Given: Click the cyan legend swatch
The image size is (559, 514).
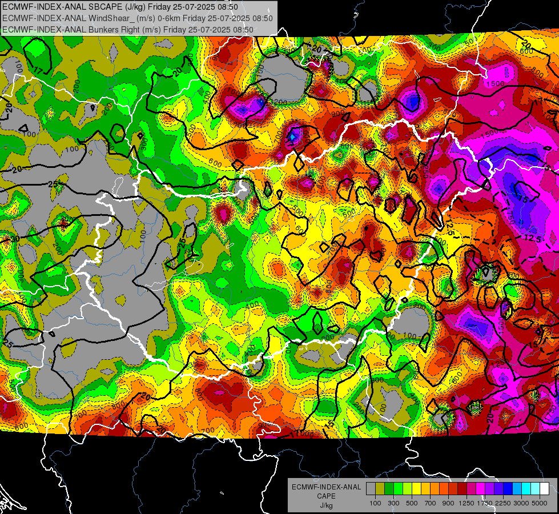Looking at the screenshot, I should coord(526,488).
